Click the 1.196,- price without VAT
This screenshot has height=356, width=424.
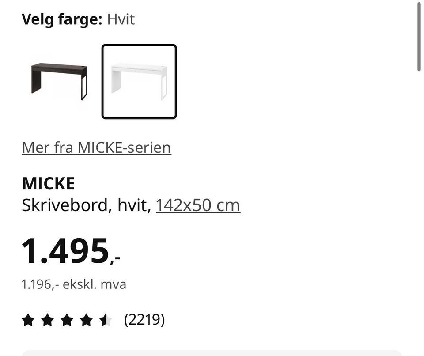pos(40,284)
